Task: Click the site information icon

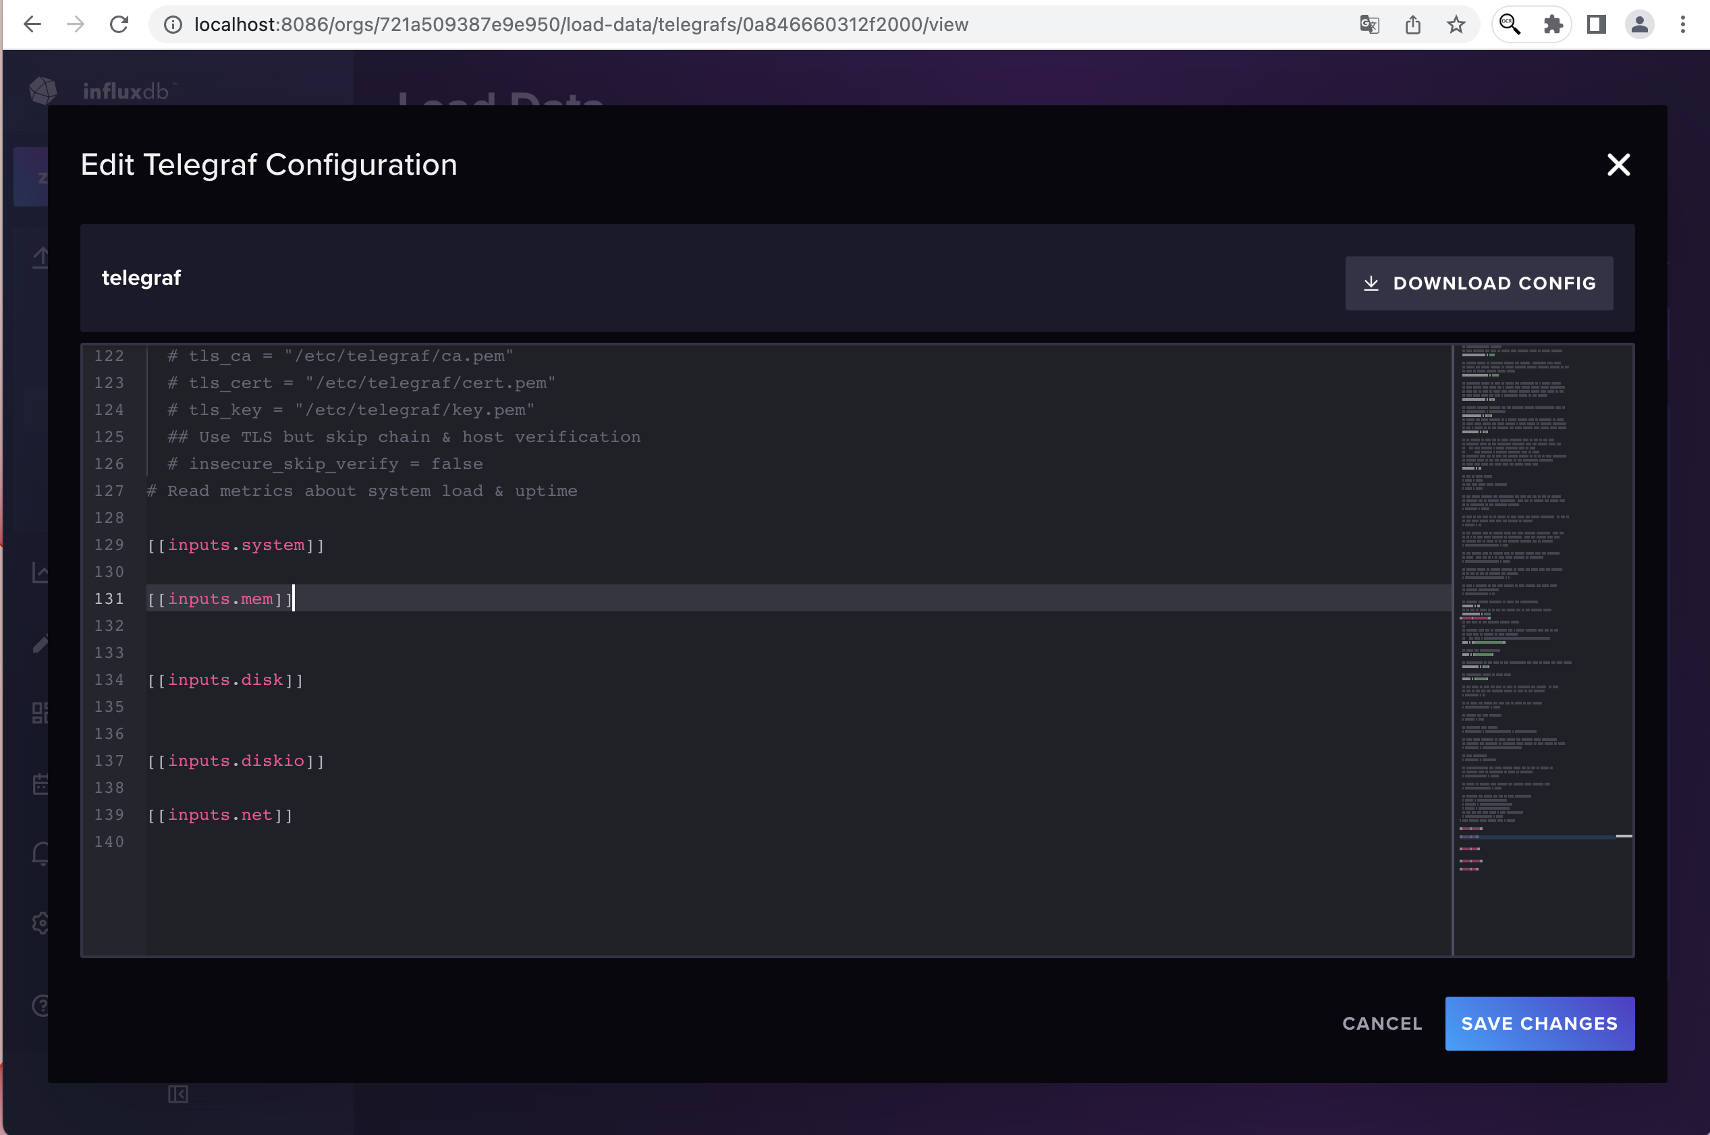Action: point(172,24)
